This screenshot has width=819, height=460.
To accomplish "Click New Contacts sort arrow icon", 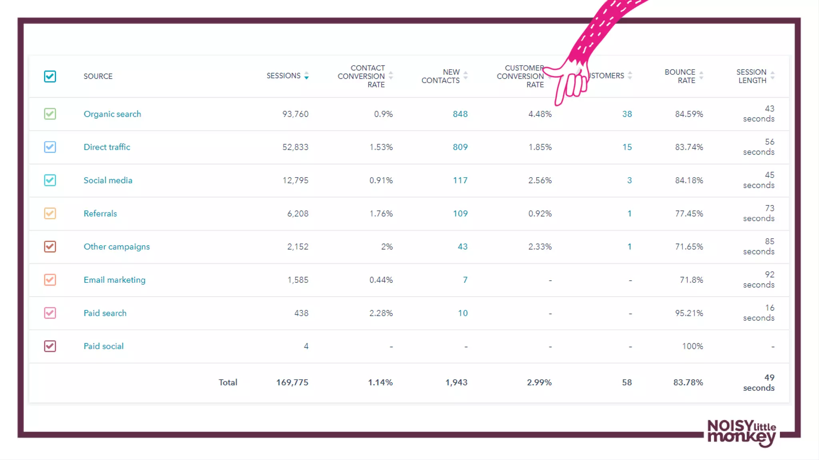I will point(465,75).
